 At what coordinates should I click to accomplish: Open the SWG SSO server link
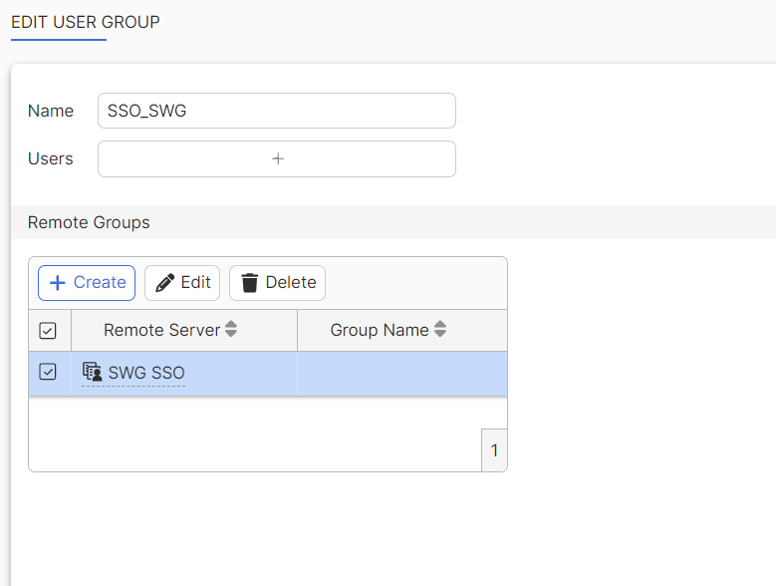click(x=146, y=374)
